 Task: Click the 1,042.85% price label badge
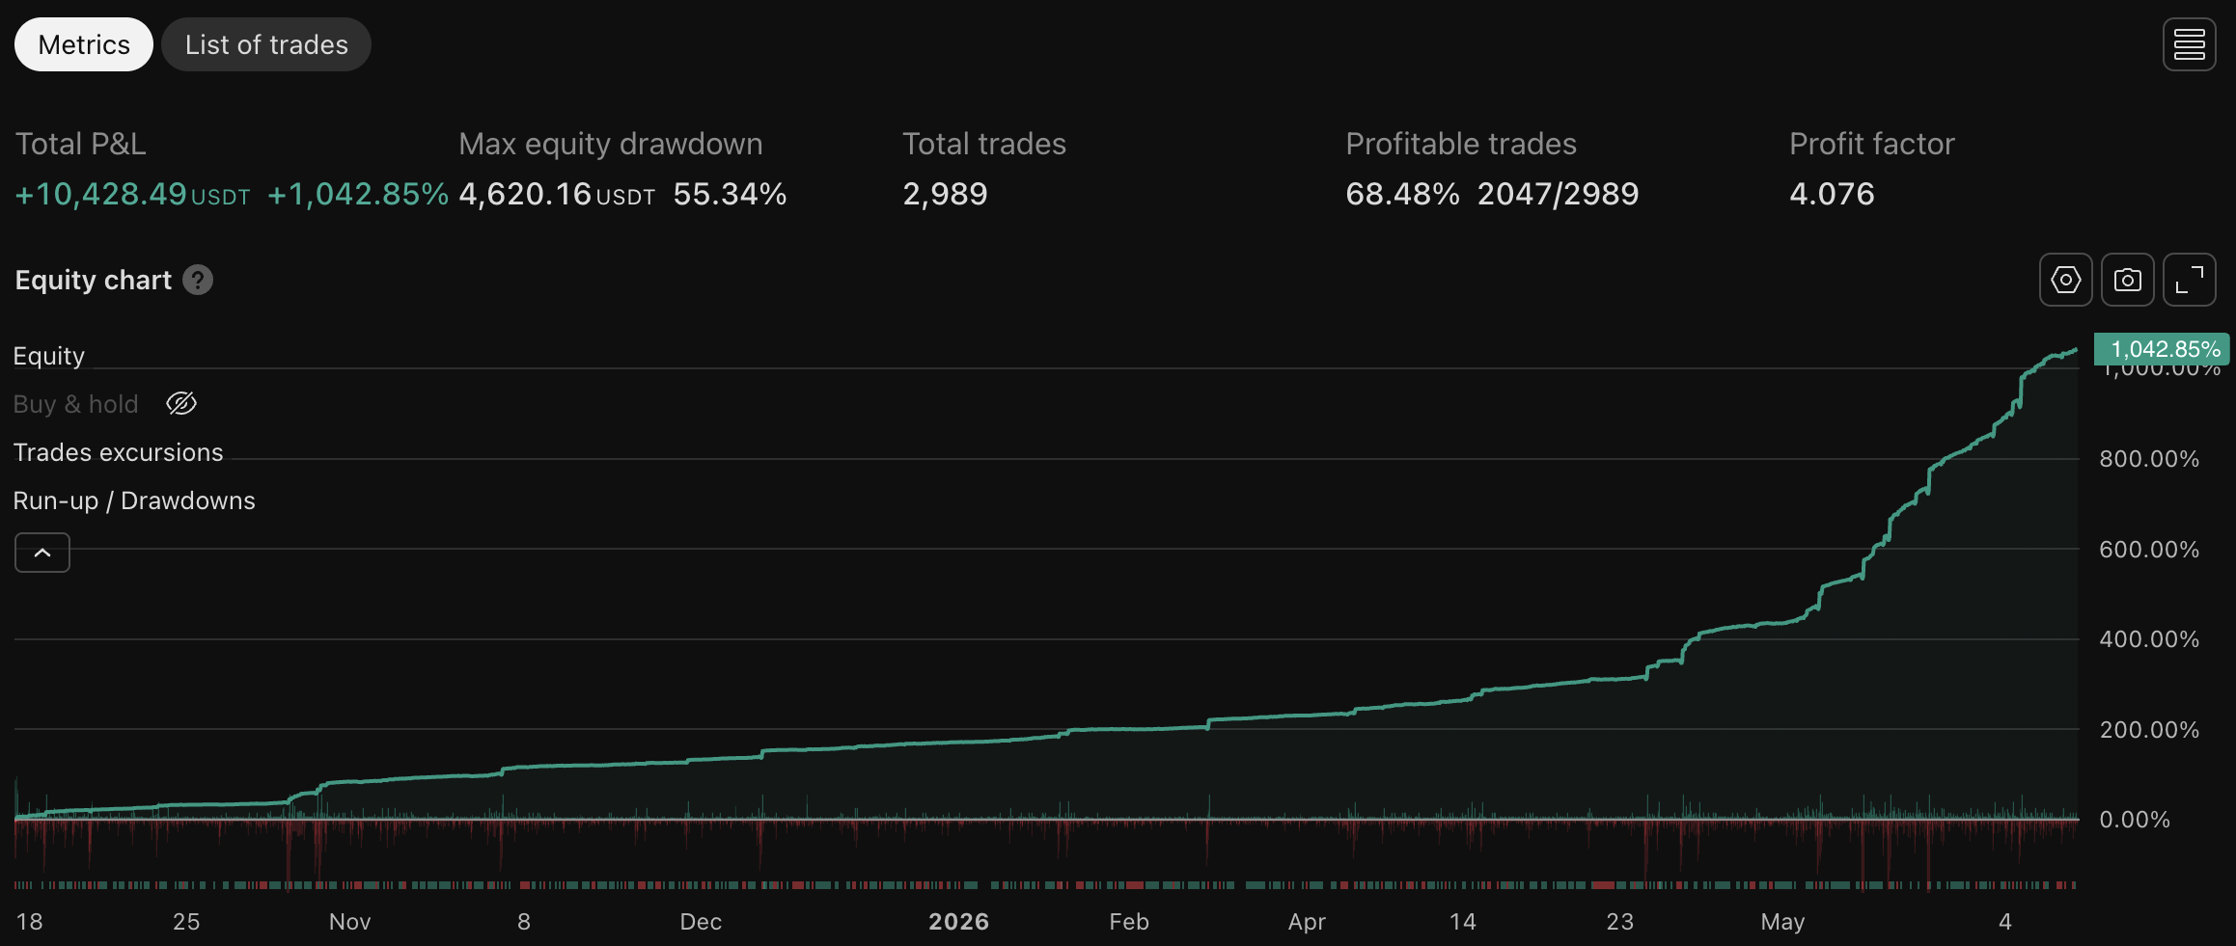(2162, 349)
